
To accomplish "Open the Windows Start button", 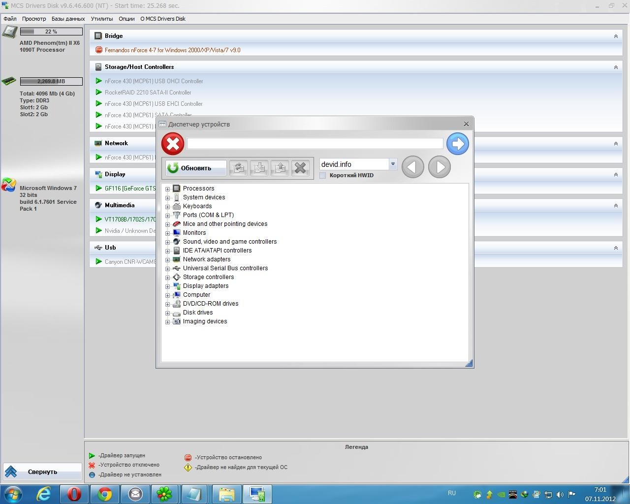I will [13, 494].
